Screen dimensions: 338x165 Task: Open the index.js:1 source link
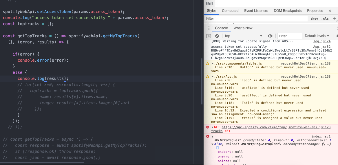(321, 136)
